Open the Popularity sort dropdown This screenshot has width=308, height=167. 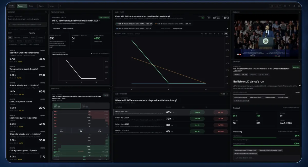(x=37, y=33)
